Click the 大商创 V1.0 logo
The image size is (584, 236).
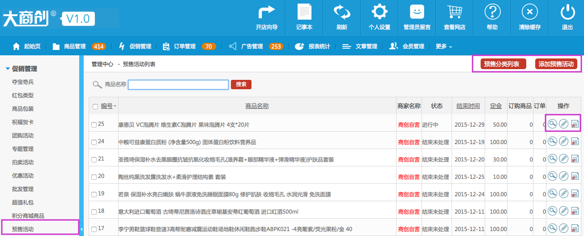49,18
